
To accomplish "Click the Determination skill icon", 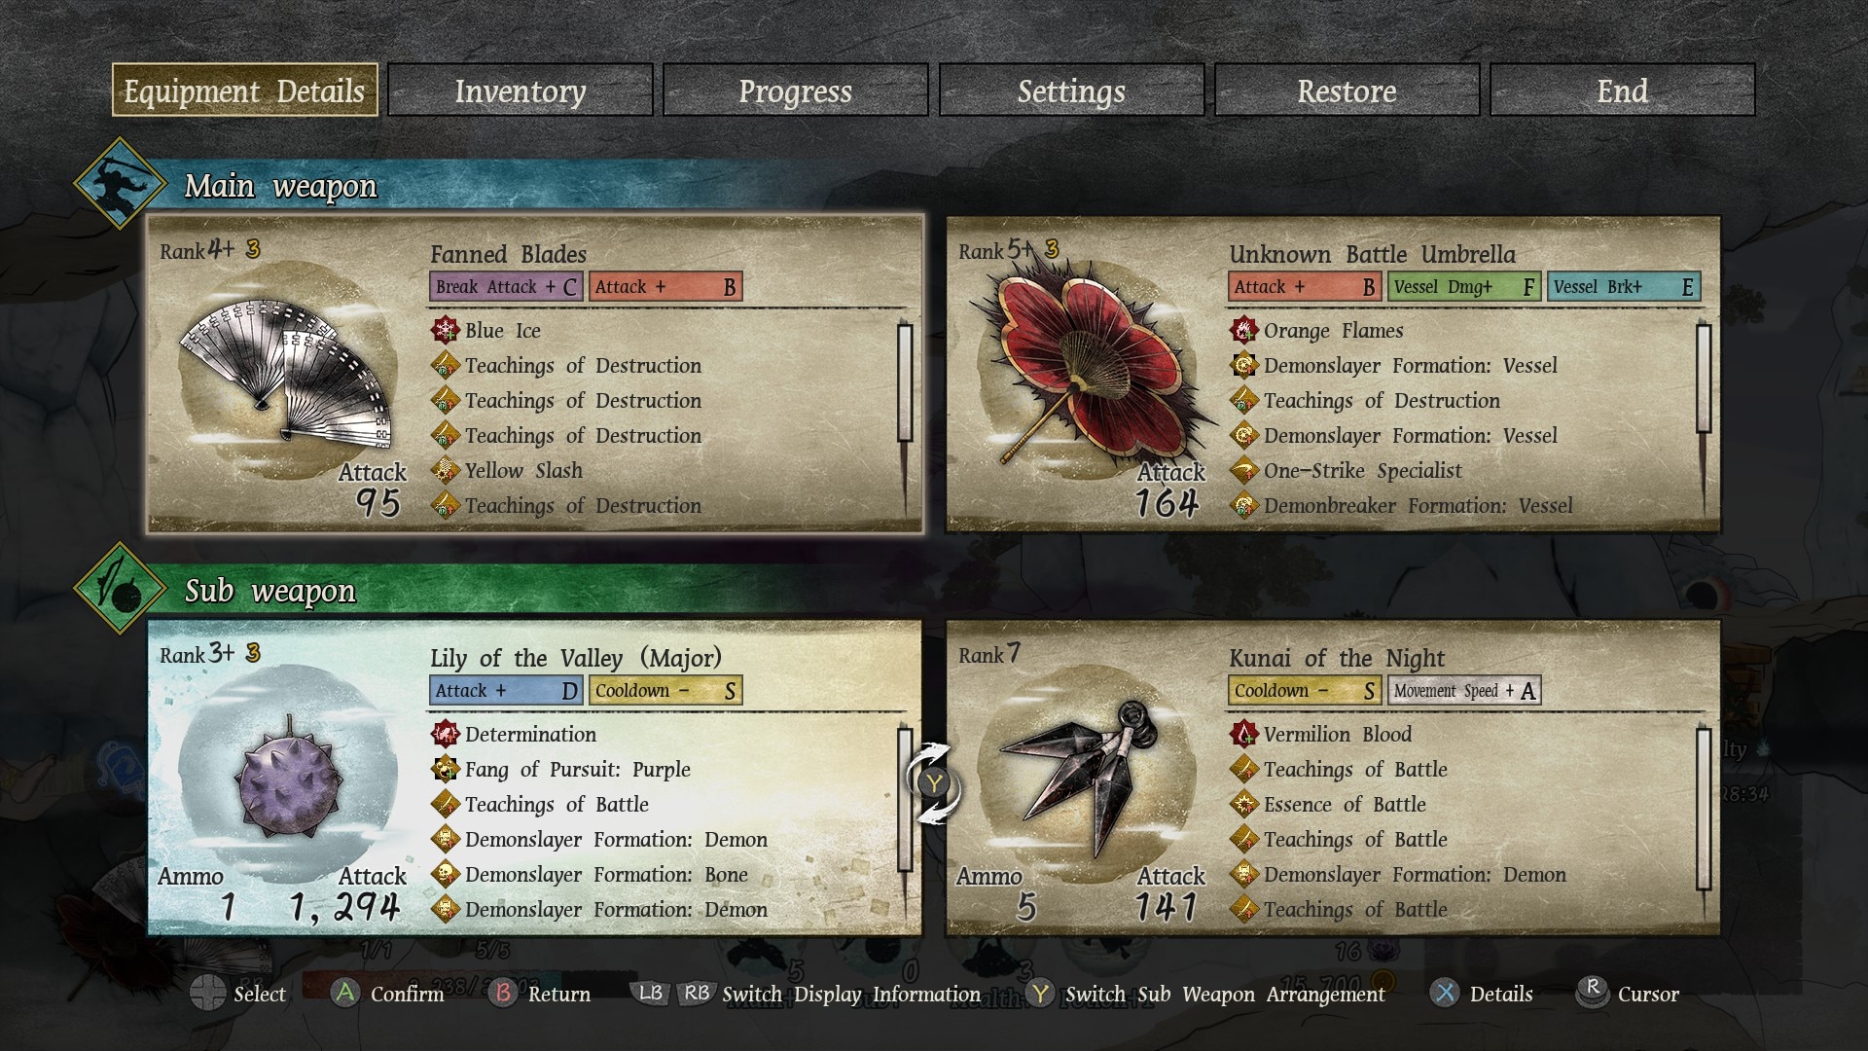I will (445, 734).
